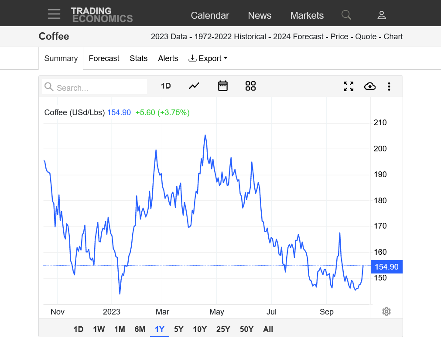Select the 5Y time range
The height and width of the screenshot is (352, 441).
178,329
